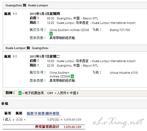Open the 税费/手续费/额外费用 link
This screenshot has height=131, width=147.
pyautogui.click(x=43, y=113)
